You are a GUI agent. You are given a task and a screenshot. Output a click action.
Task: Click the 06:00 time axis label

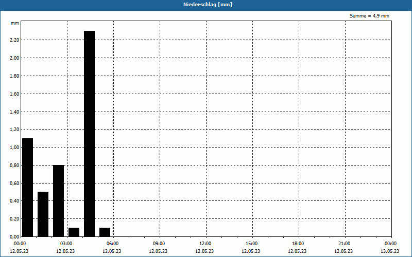coord(113,244)
